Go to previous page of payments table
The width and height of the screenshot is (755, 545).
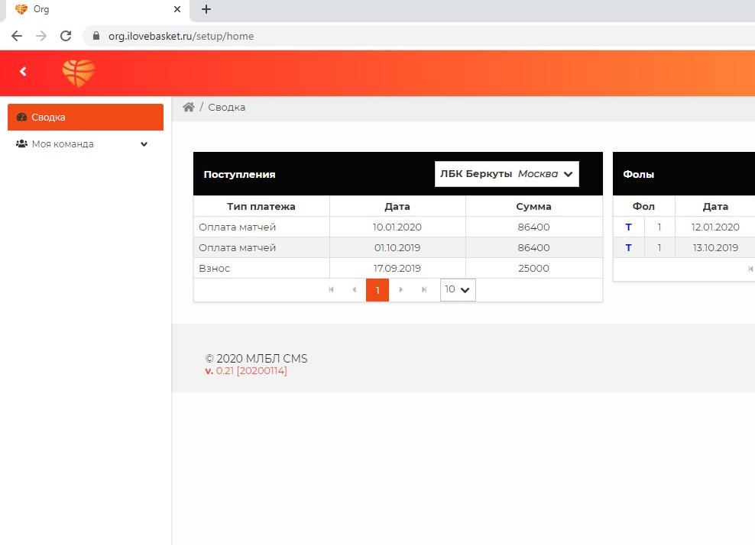click(x=354, y=290)
